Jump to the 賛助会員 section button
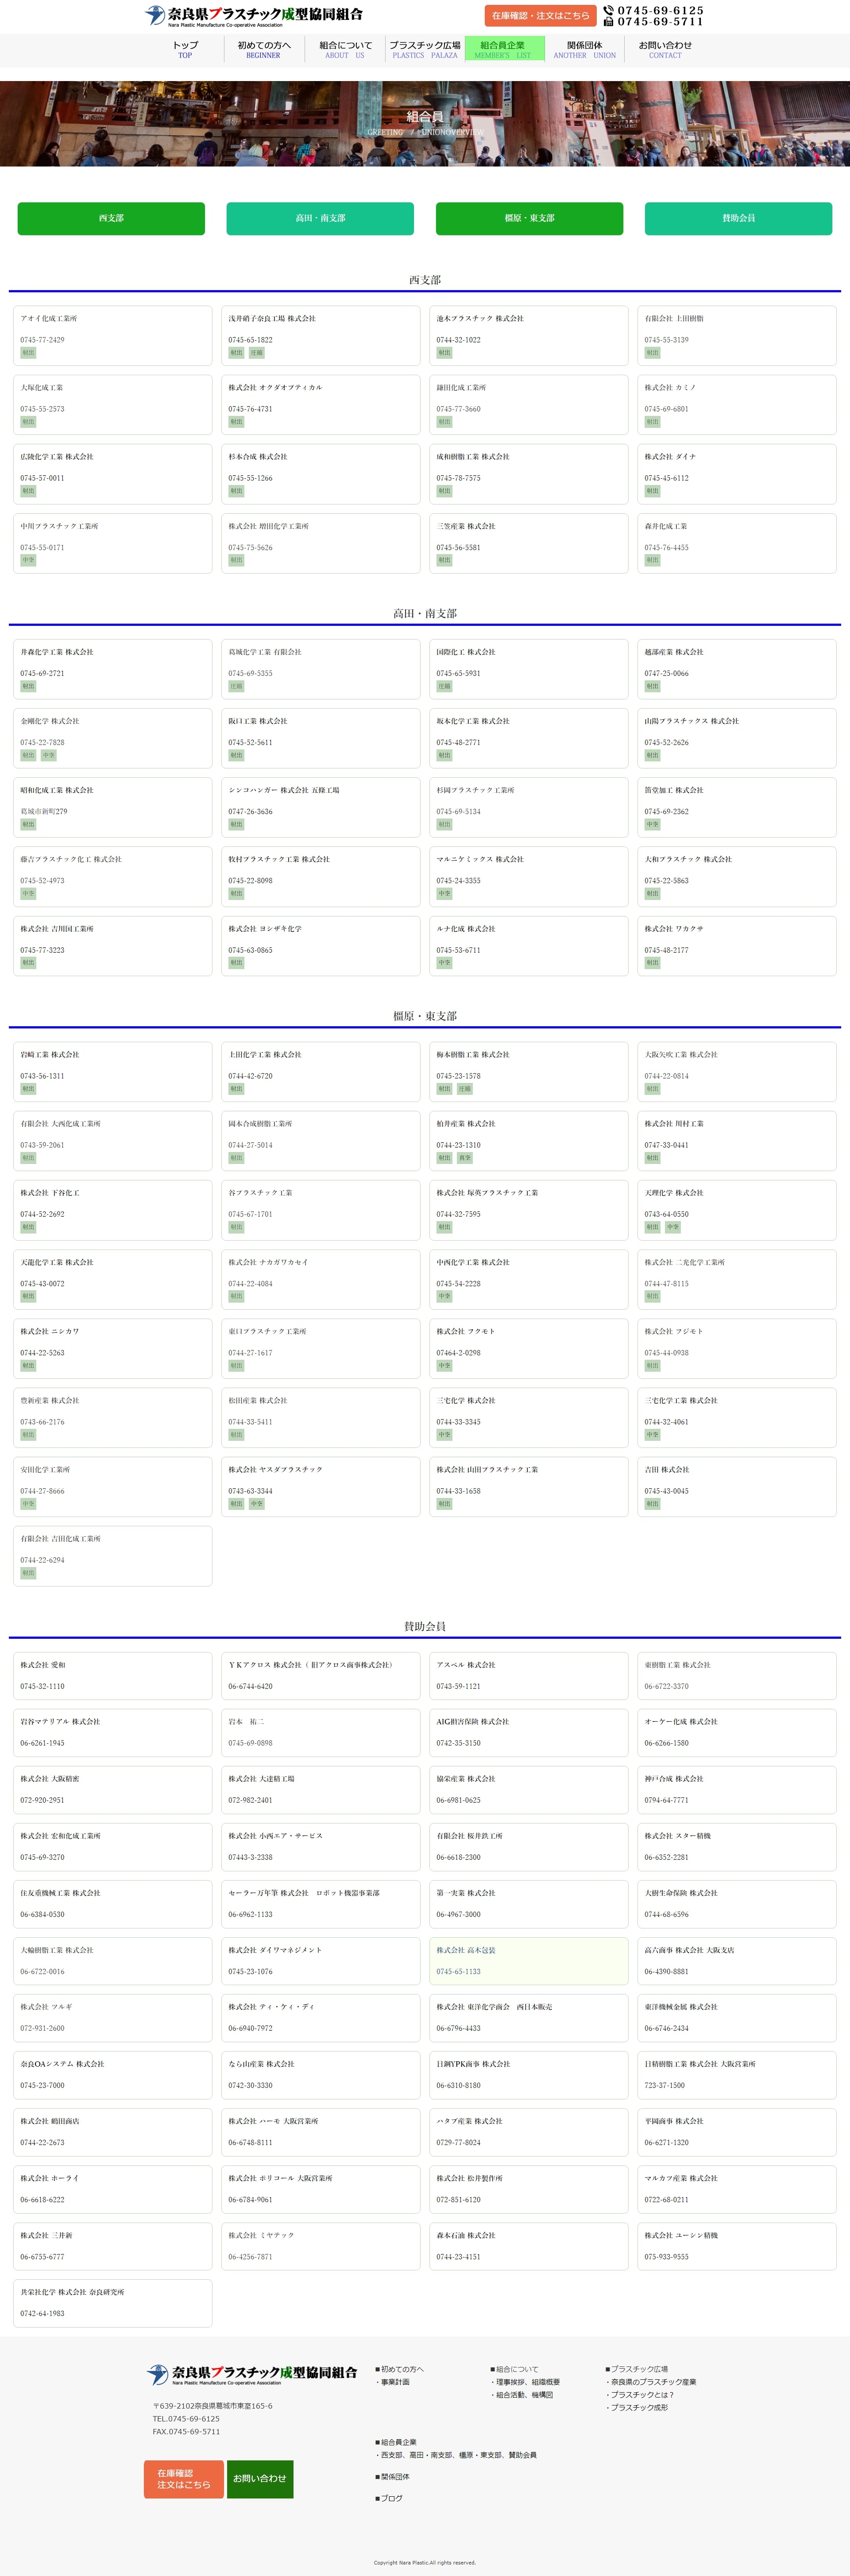The image size is (850, 2576). pyautogui.click(x=738, y=218)
